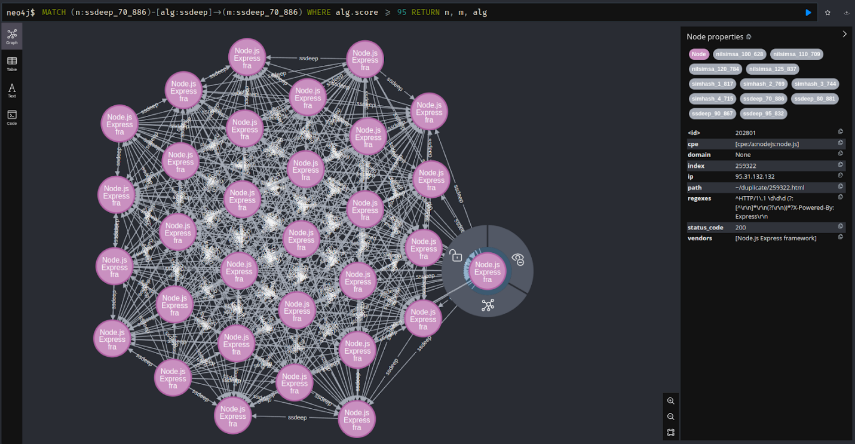This screenshot has height=444, width=855.
Task: Collapse the Node properties panel
Action: (844, 35)
